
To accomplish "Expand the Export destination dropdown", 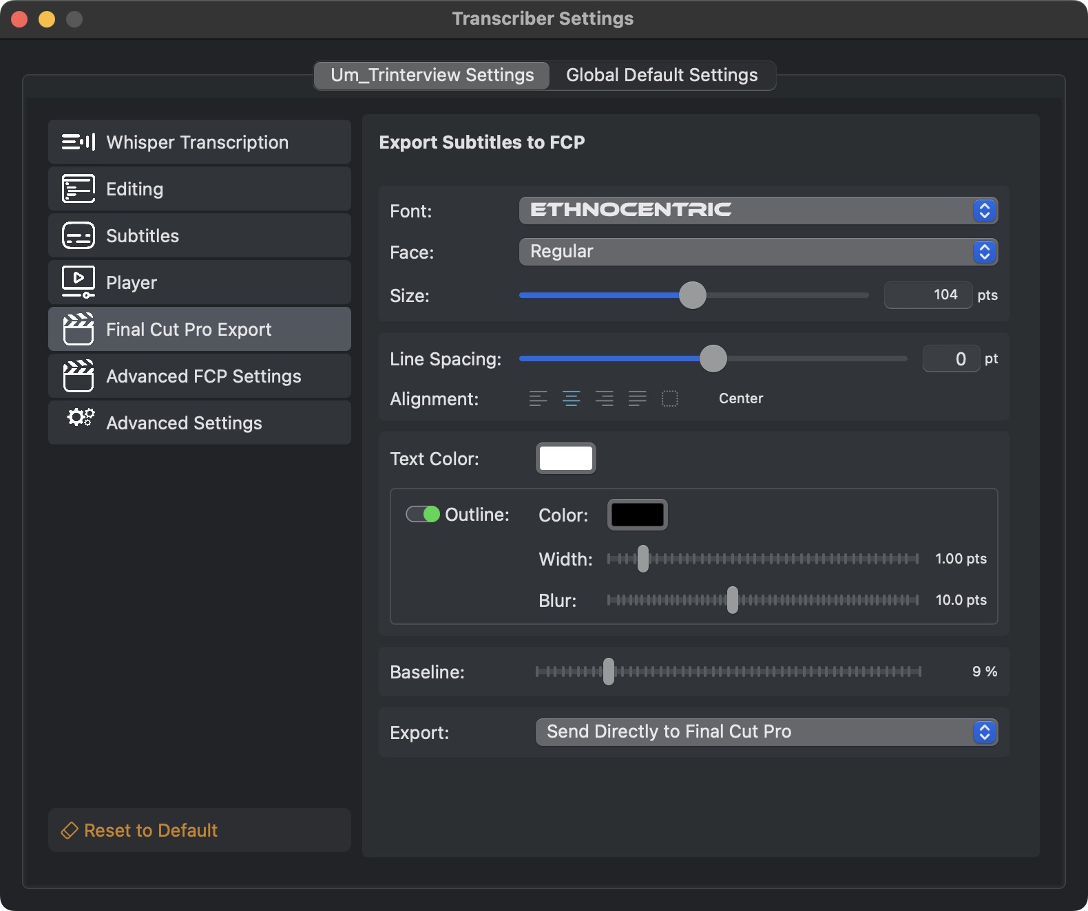I will tap(766, 732).
